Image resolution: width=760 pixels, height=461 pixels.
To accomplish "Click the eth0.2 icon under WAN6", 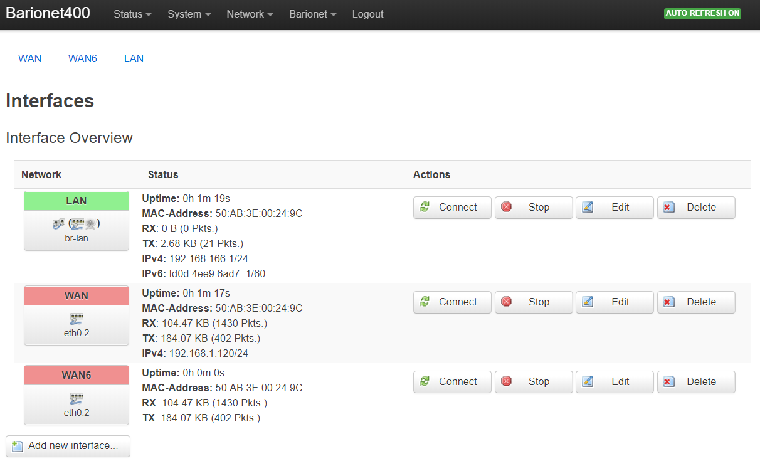I will [76, 398].
